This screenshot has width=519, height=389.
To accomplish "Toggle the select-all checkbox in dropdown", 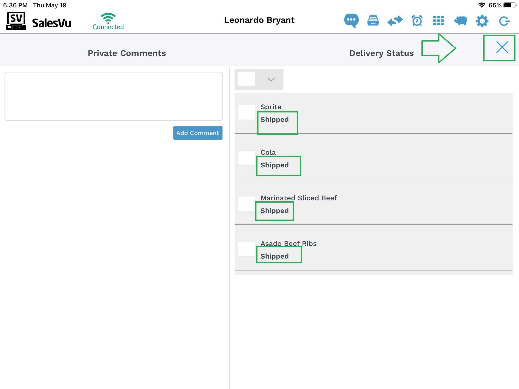I will click(246, 79).
